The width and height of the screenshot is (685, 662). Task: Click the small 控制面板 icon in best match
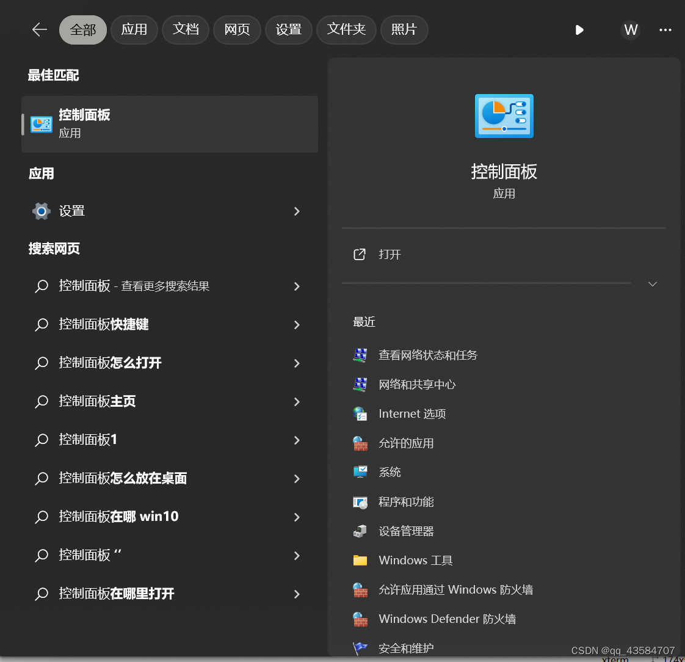pyautogui.click(x=42, y=124)
